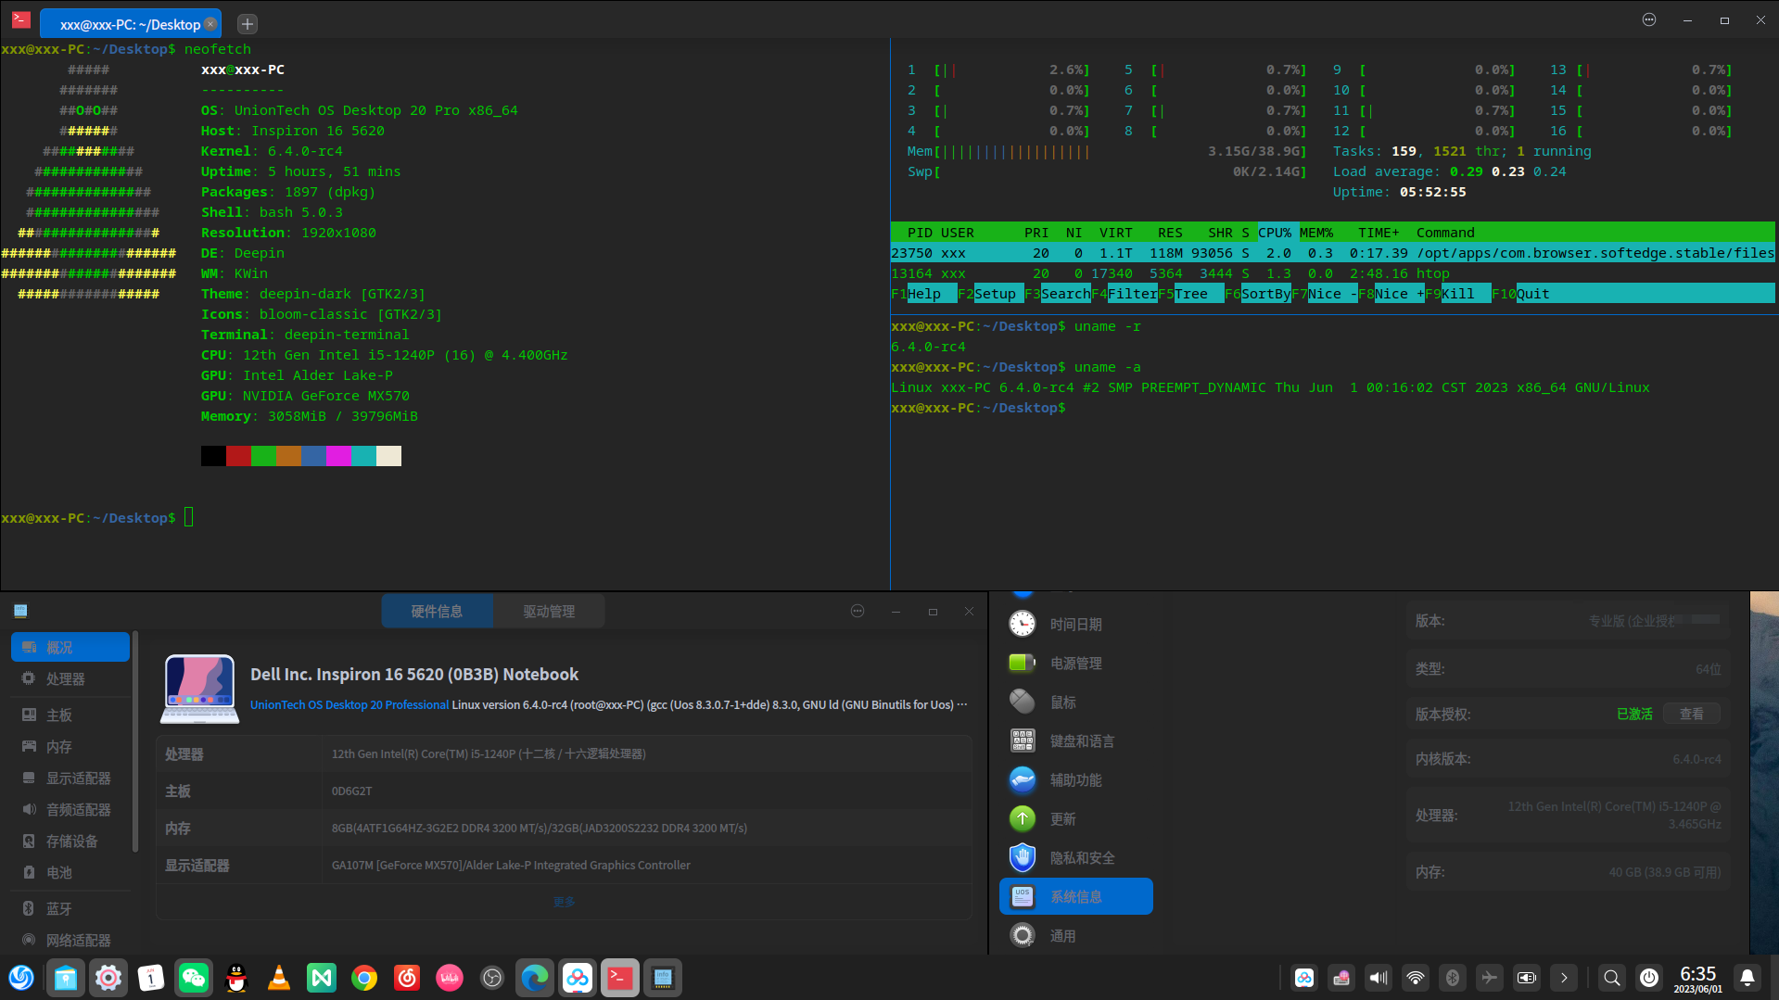The height and width of the screenshot is (1000, 1779).
Task: Open the QQ penguin app
Action: (x=236, y=978)
